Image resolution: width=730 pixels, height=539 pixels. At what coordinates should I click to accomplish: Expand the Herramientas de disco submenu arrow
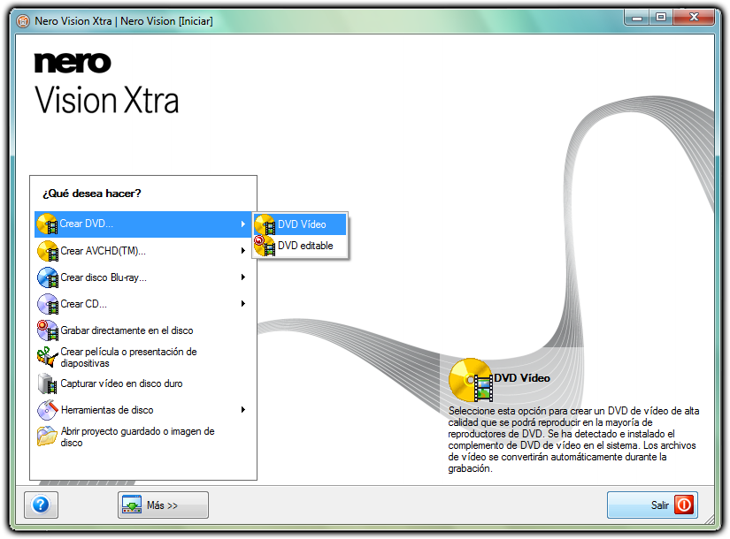pyautogui.click(x=243, y=410)
